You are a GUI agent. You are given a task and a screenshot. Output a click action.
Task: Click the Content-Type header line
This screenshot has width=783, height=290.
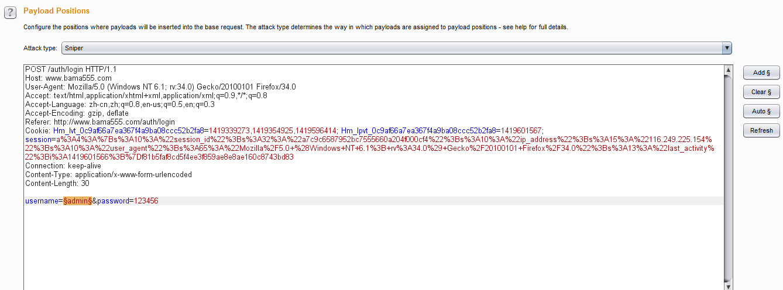click(x=108, y=174)
